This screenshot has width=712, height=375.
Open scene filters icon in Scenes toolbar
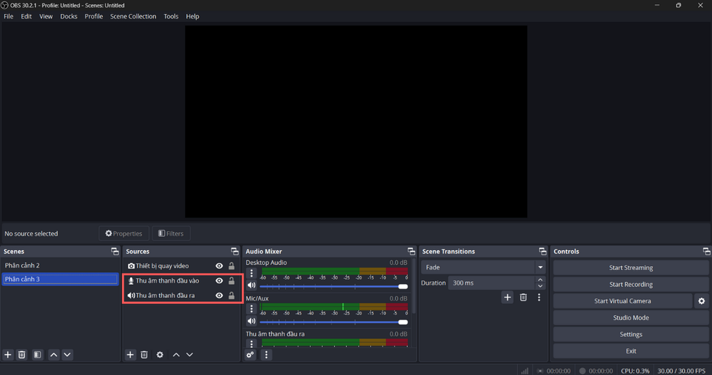(x=38, y=355)
